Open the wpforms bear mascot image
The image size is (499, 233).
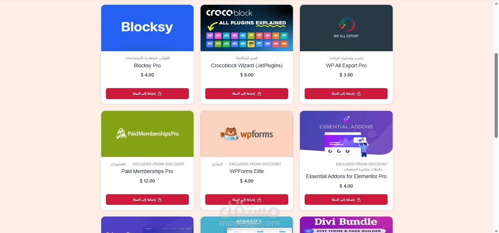point(247,134)
